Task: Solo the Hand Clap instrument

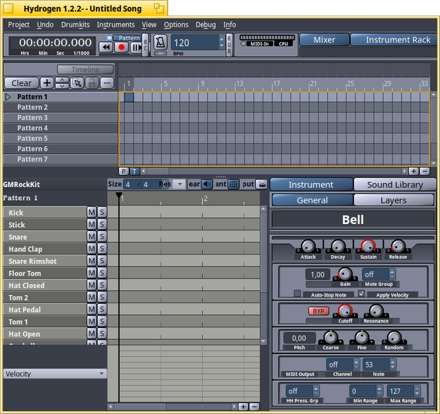Action: coord(102,249)
